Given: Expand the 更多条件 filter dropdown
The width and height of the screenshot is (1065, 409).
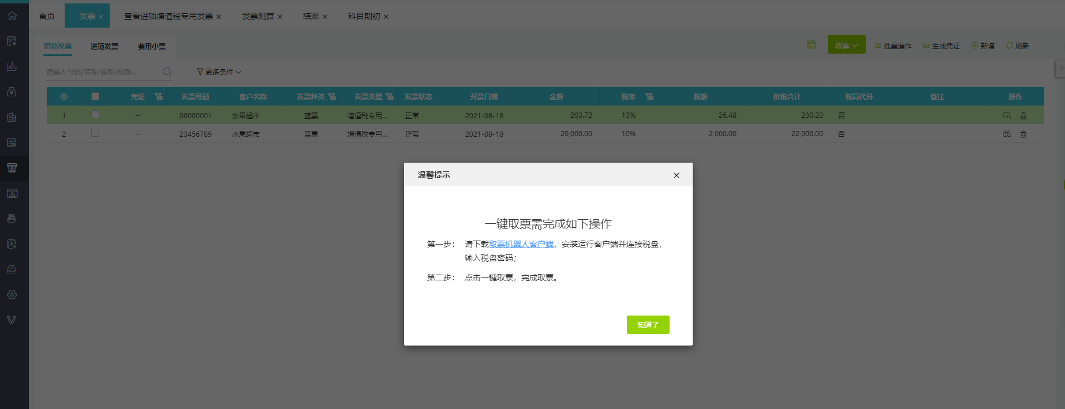Looking at the screenshot, I should click(x=219, y=72).
